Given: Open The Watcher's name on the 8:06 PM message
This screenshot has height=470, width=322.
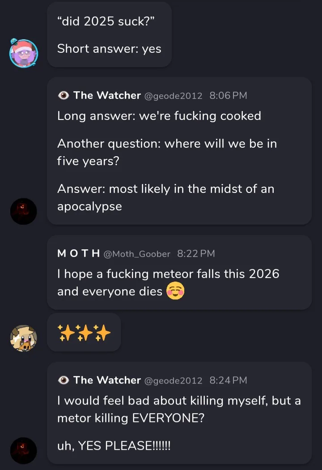Looking at the screenshot, I should [107, 95].
